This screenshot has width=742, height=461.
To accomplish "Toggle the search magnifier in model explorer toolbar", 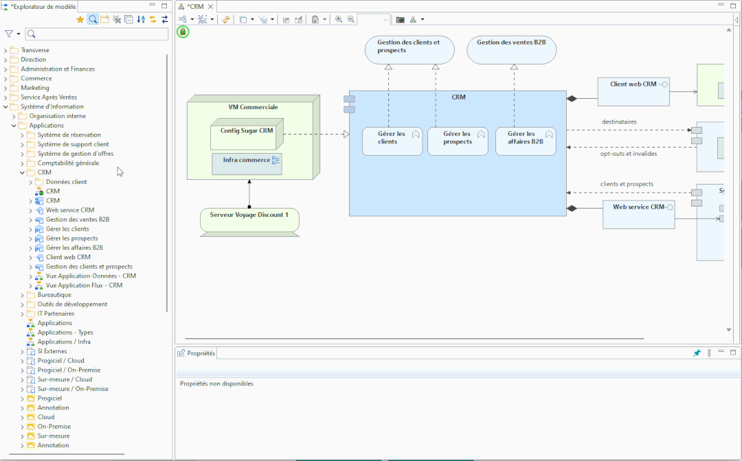I will click(x=93, y=19).
